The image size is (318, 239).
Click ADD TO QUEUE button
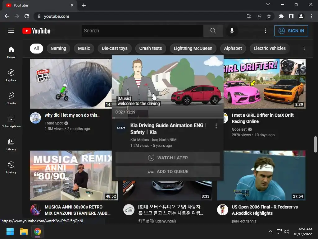pyautogui.click(x=168, y=171)
